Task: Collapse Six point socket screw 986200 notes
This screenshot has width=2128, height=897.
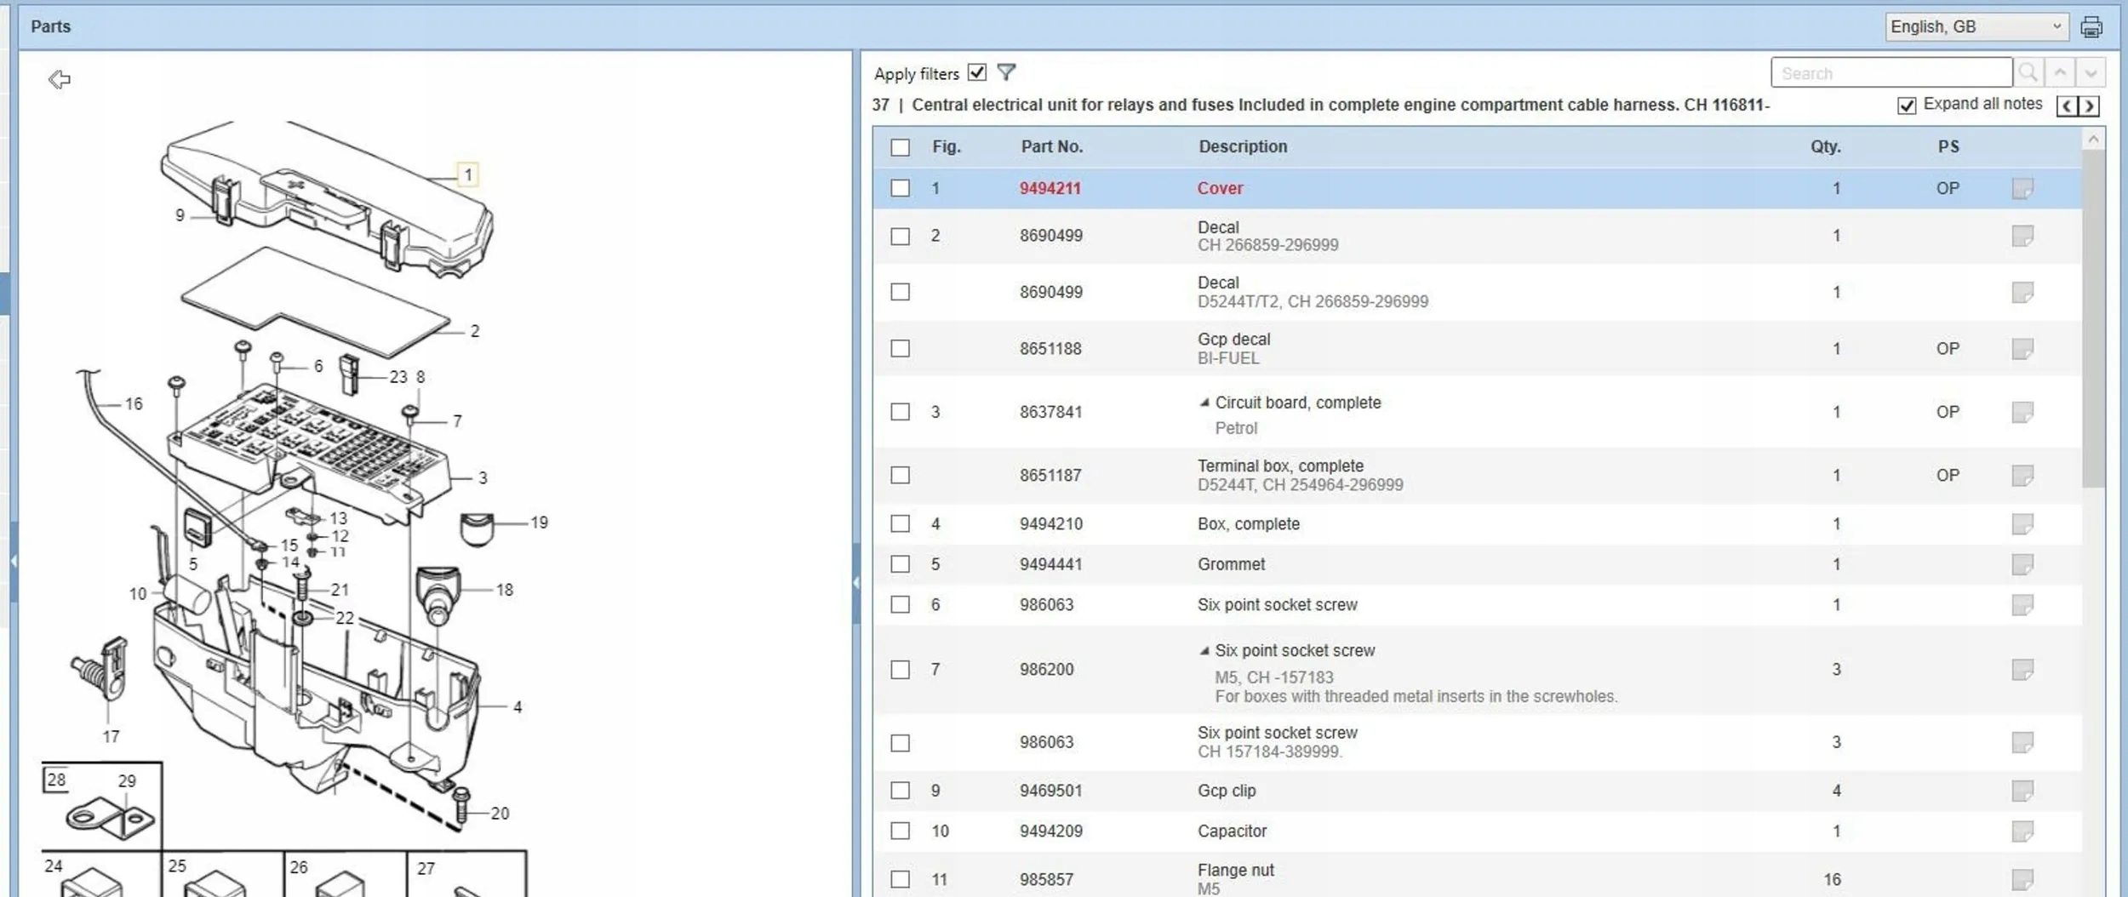Action: click(x=1204, y=651)
